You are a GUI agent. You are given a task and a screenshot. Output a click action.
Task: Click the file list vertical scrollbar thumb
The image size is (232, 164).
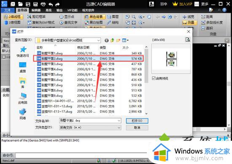[146, 66]
